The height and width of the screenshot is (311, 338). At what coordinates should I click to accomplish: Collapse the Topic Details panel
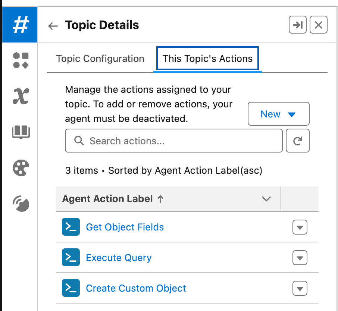pyautogui.click(x=297, y=25)
